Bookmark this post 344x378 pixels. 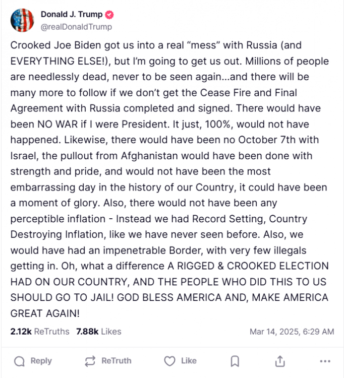235,361
